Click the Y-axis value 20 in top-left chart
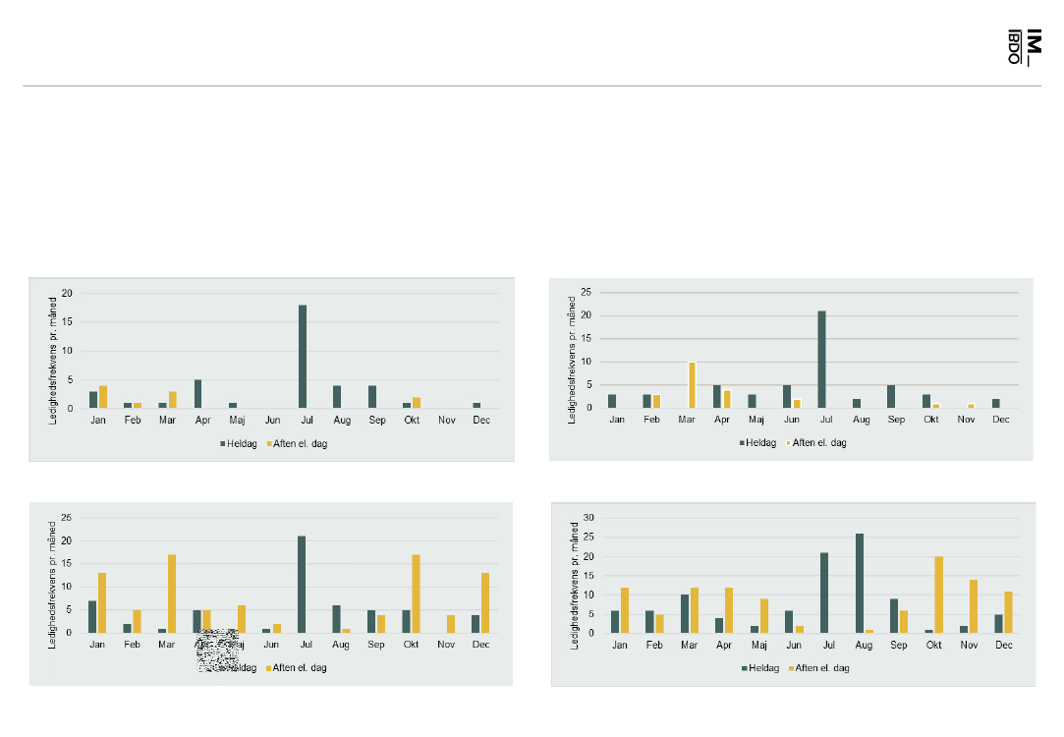 pyautogui.click(x=67, y=293)
